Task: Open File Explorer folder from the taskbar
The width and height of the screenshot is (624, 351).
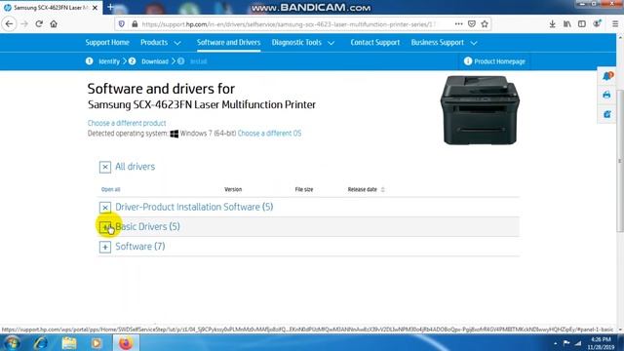Action: click(x=69, y=342)
